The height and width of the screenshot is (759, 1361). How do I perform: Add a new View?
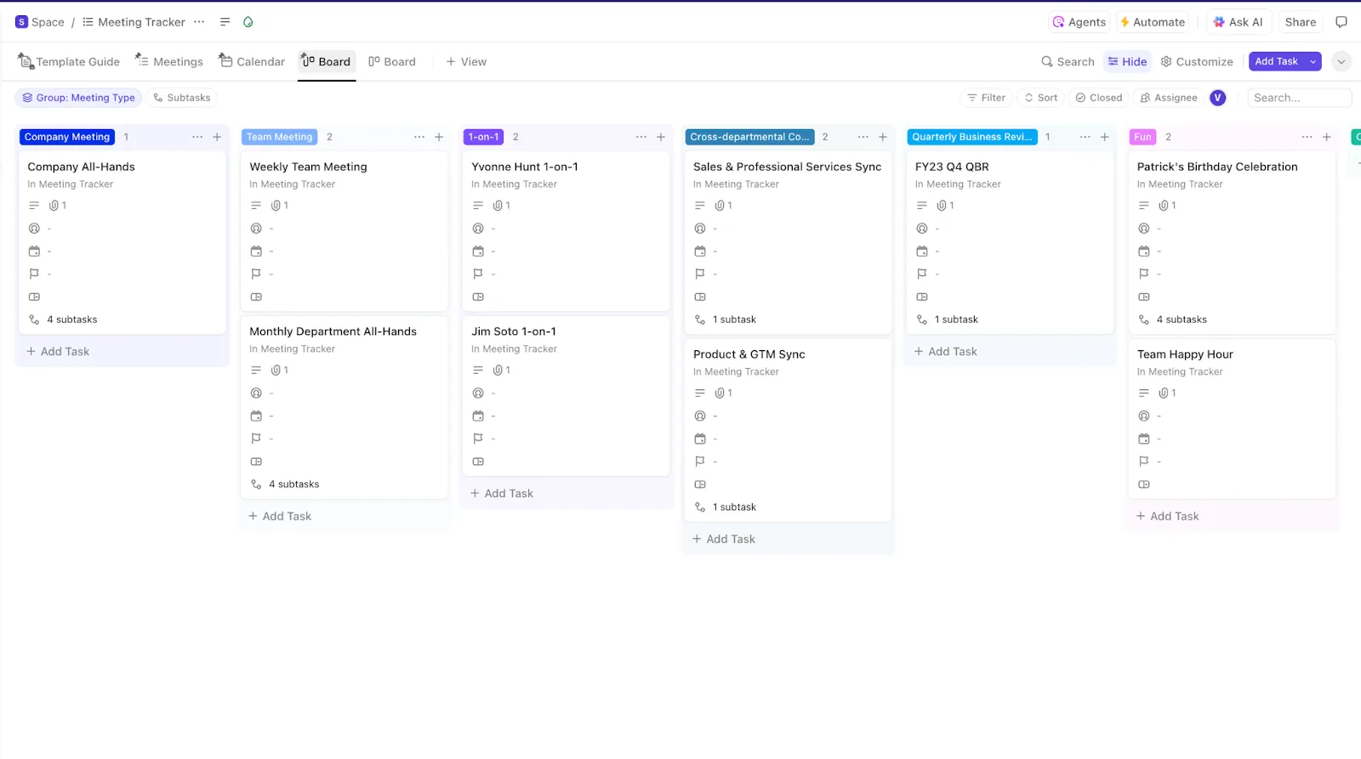[466, 61]
